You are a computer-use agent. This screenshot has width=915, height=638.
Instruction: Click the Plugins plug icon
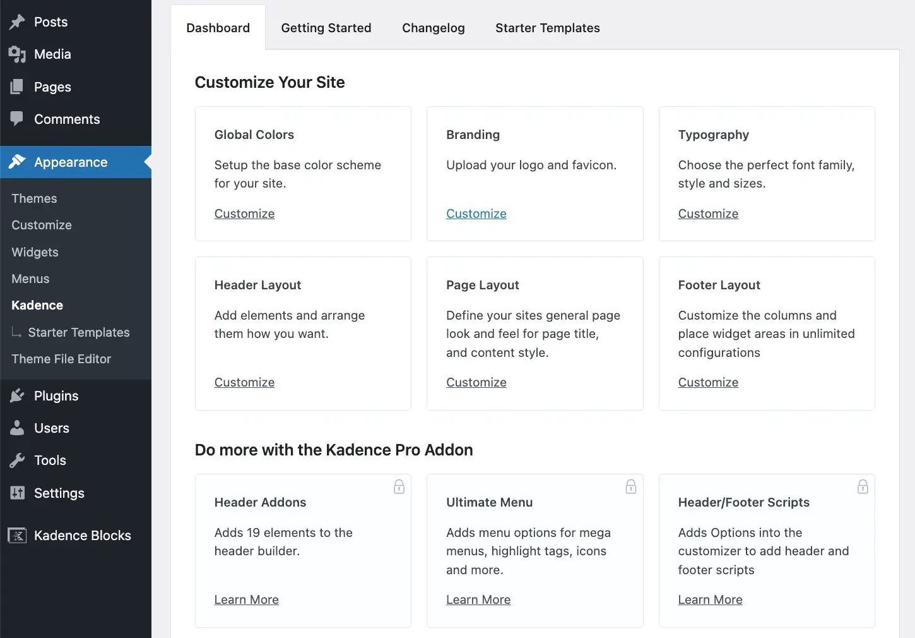pyautogui.click(x=17, y=396)
